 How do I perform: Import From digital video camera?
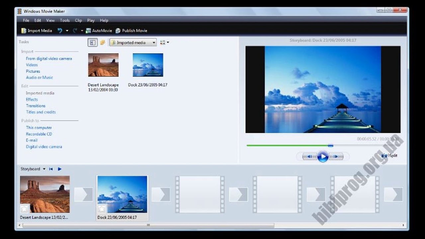click(x=49, y=58)
